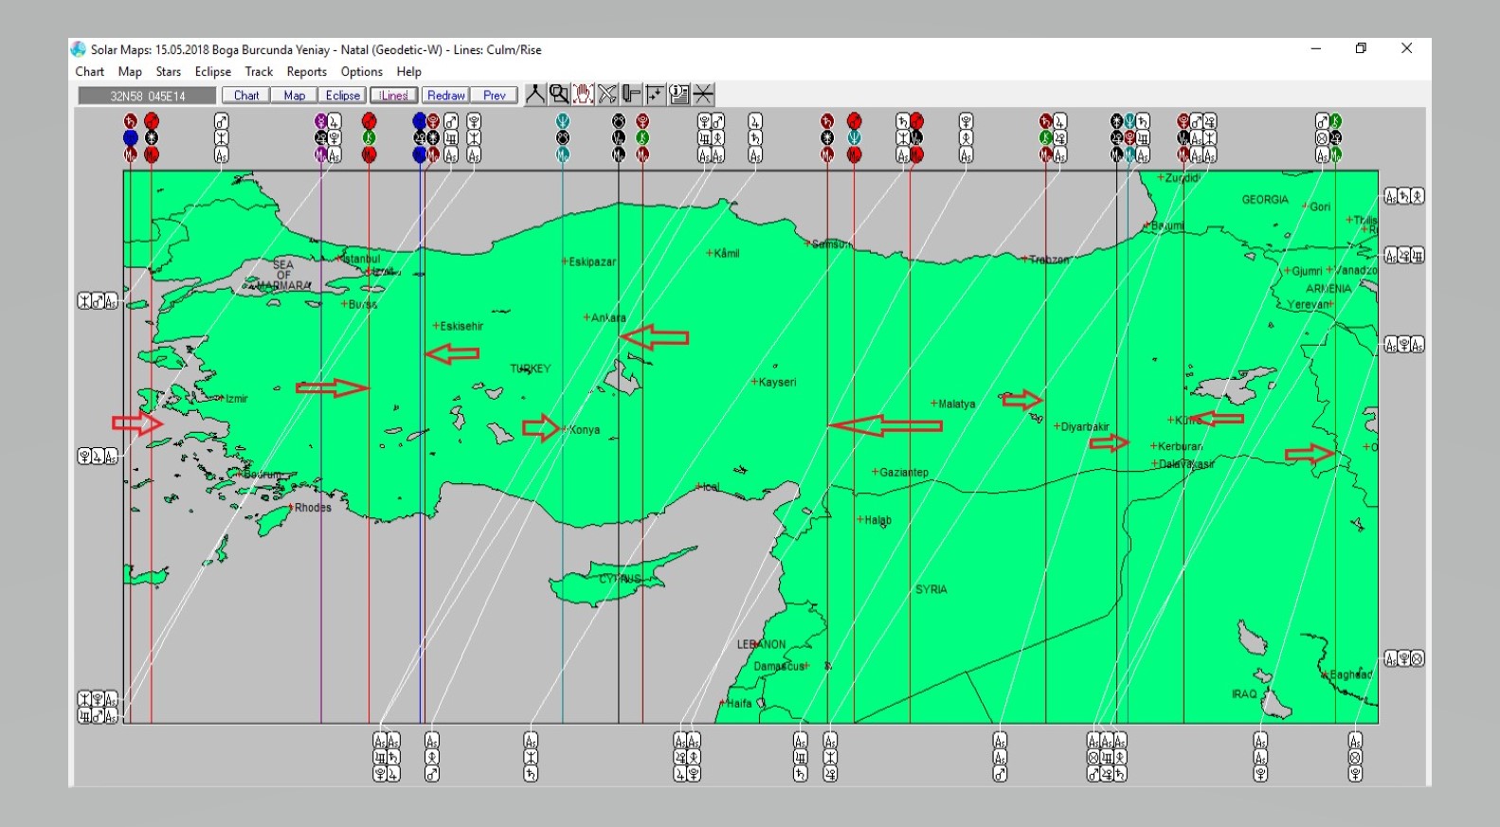
Task: Open the Eclipse menu in menu bar
Action: coord(213,72)
